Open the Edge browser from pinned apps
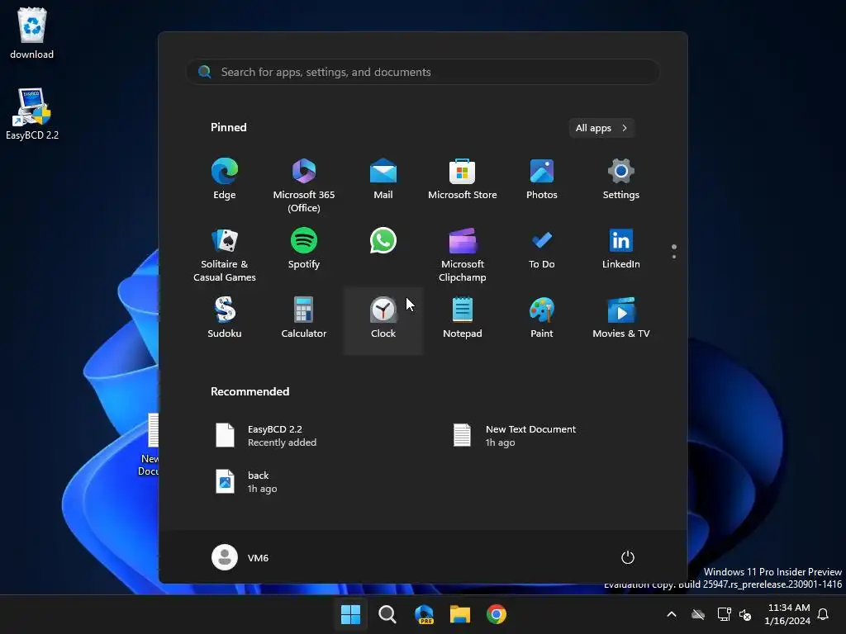 click(x=225, y=179)
